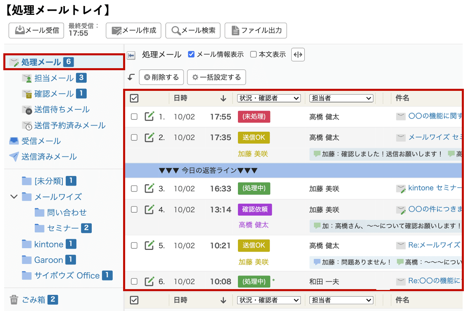Open the edit pencil icon on mail row 1
The image size is (468, 311).
pos(150,116)
